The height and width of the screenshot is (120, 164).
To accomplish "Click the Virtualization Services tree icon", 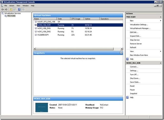I will tap(3, 13).
